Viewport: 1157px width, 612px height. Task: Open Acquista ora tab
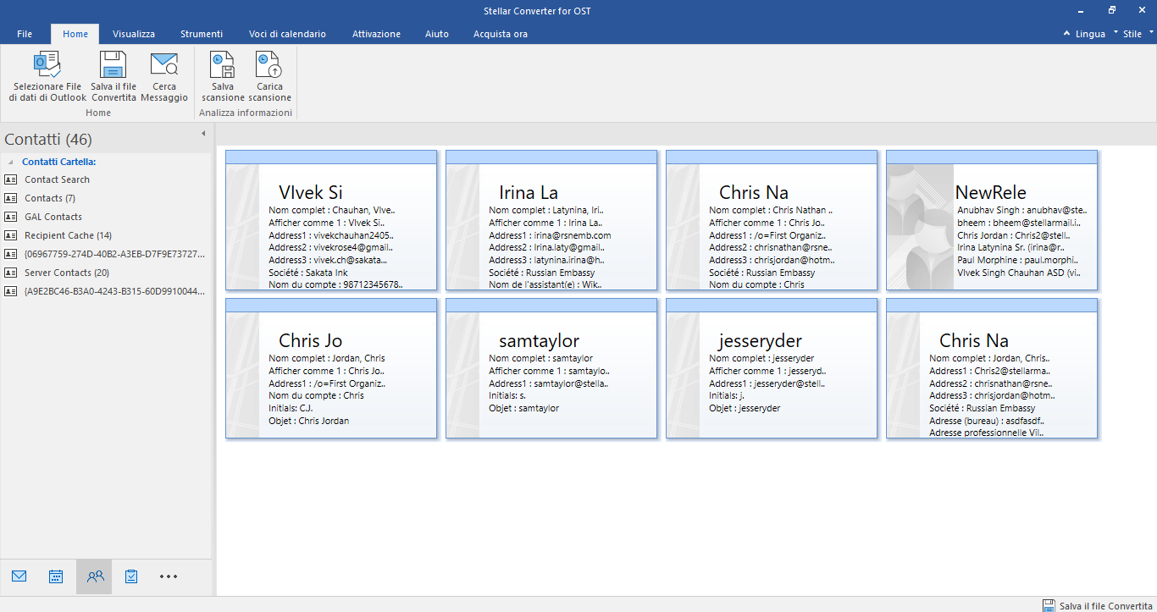point(501,34)
